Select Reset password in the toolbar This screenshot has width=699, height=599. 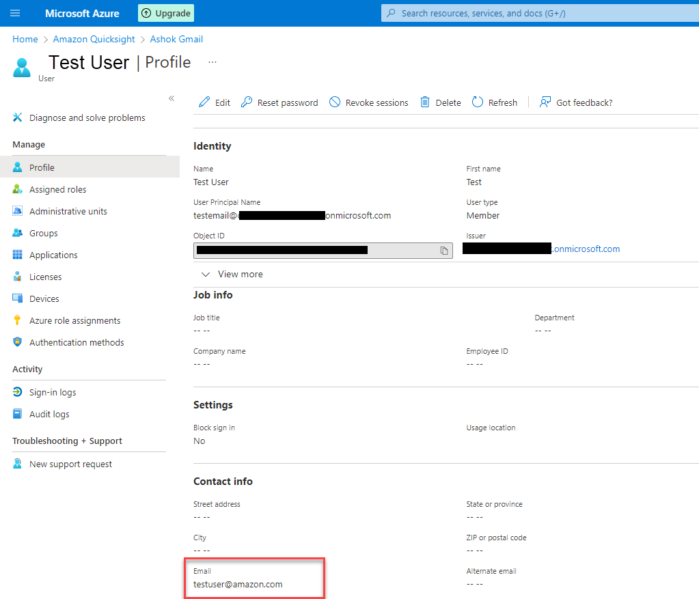click(x=279, y=102)
